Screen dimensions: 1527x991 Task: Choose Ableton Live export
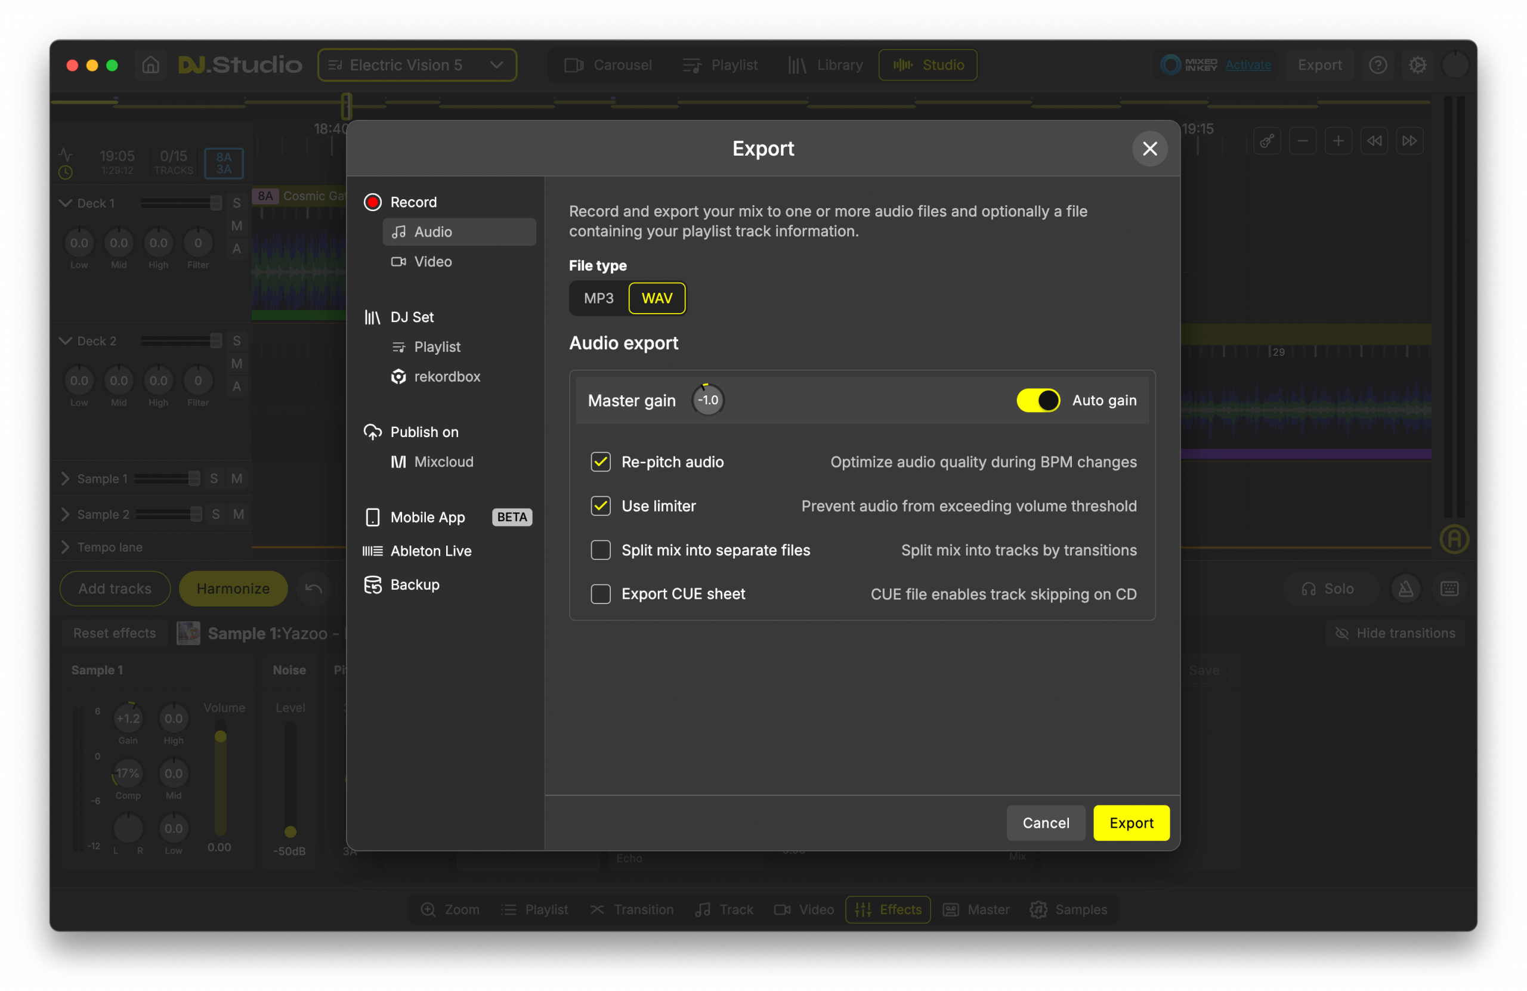[431, 551]
